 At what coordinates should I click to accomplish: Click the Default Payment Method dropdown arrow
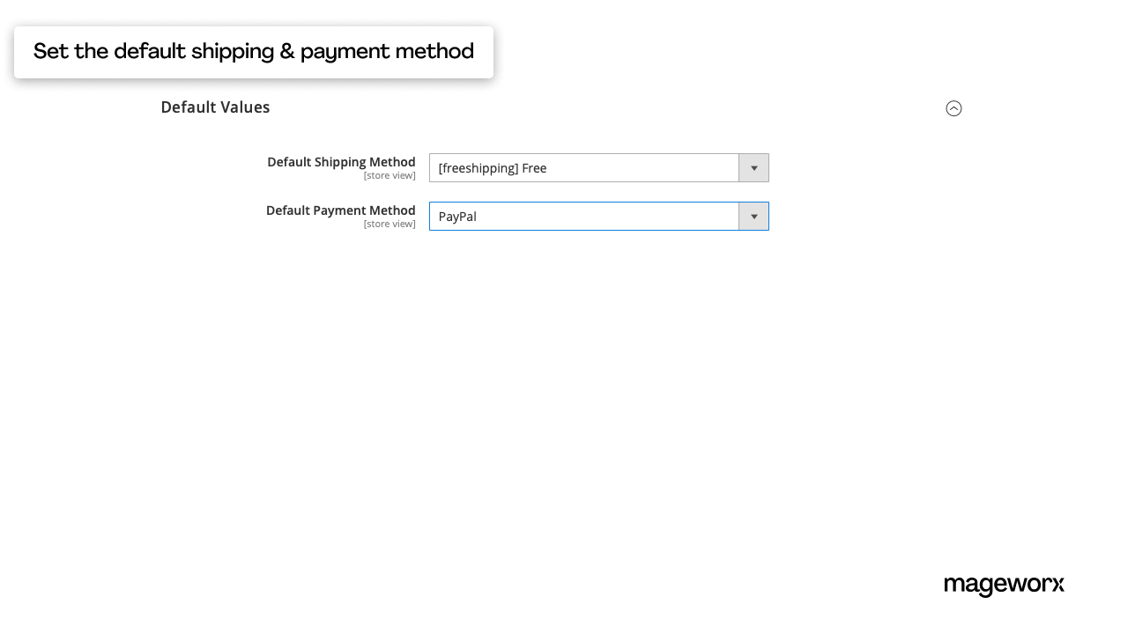click(x=753, y=217)
